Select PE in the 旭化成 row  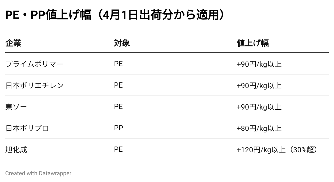118,149
